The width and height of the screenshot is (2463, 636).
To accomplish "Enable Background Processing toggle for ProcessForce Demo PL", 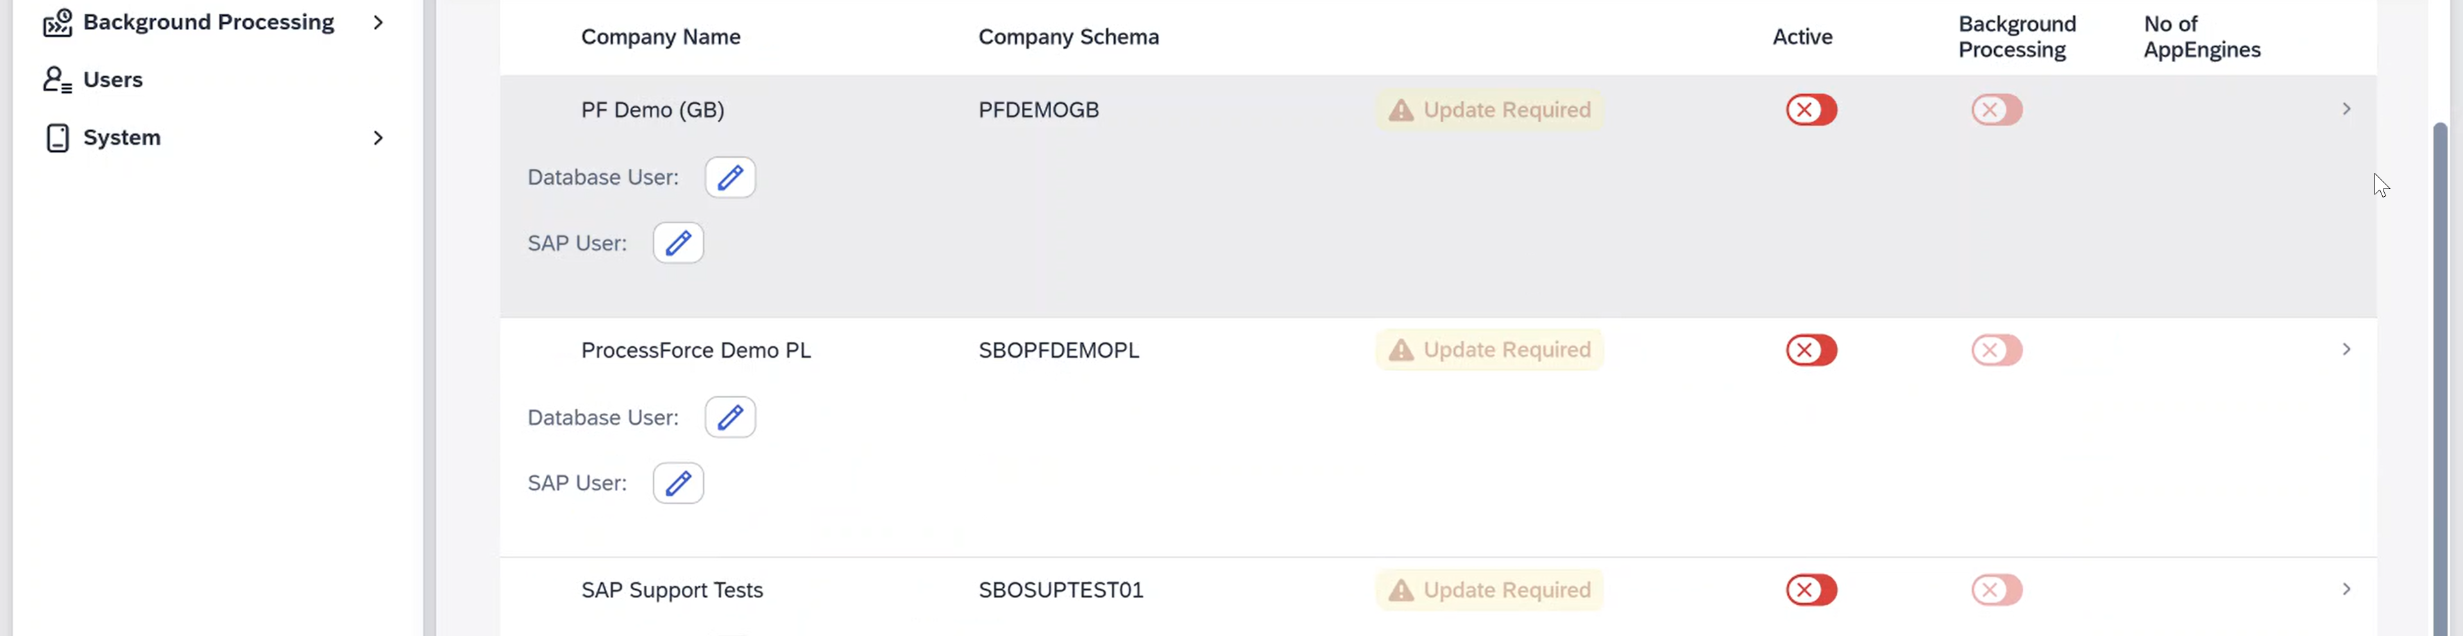I will tap(1997, 350).
